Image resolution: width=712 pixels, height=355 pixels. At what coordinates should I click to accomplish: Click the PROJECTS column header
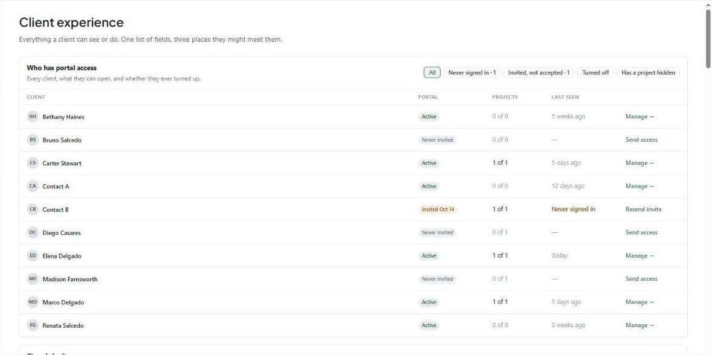point(505,97)
